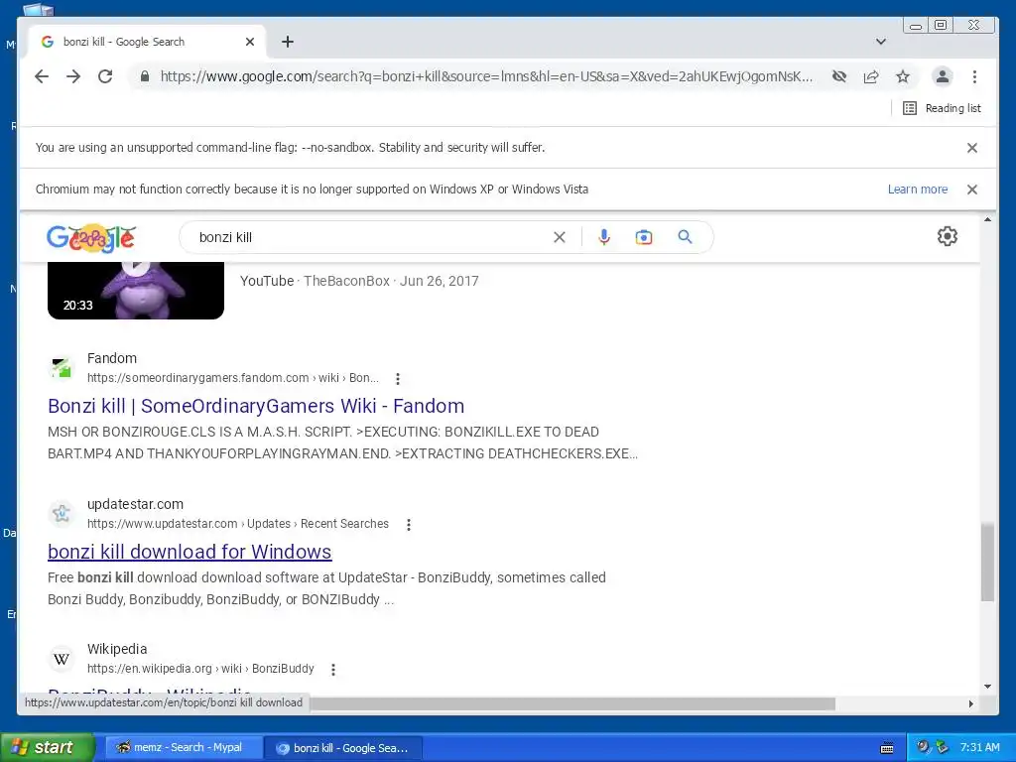Dismiss the Windows XP unsupported warning bar

pos(972,190)
